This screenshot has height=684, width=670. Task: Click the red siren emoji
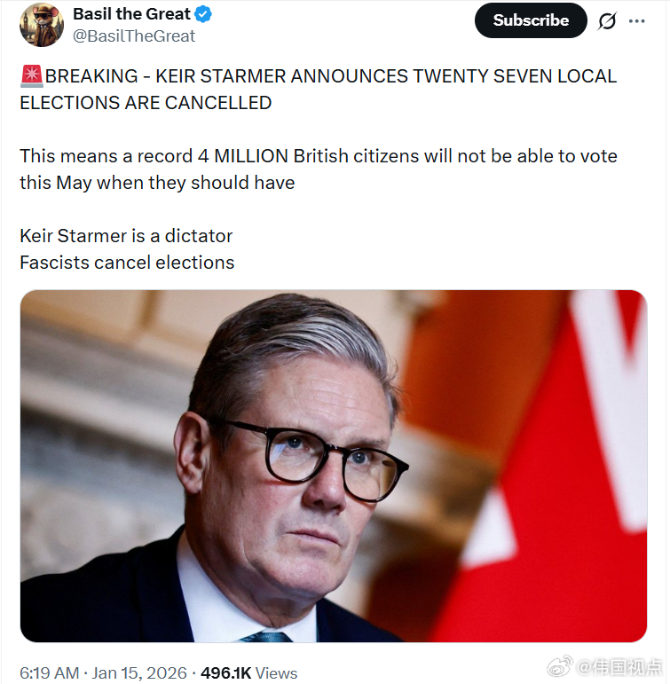tap(31, 76)
